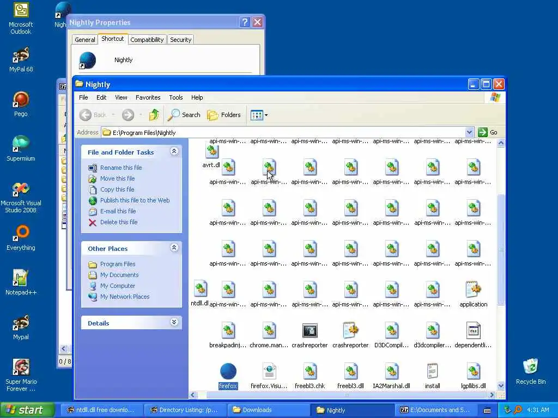Screen dimensions: 558x418
Task: Click Publish this file to the Web
Action: click(x=135, y=200)
